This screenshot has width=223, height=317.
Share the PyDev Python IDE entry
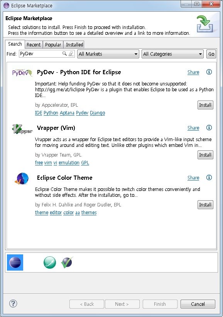193,72
